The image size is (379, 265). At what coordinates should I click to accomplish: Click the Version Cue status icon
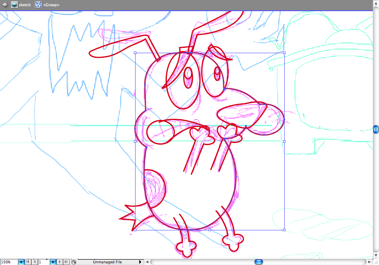point(74,262)
